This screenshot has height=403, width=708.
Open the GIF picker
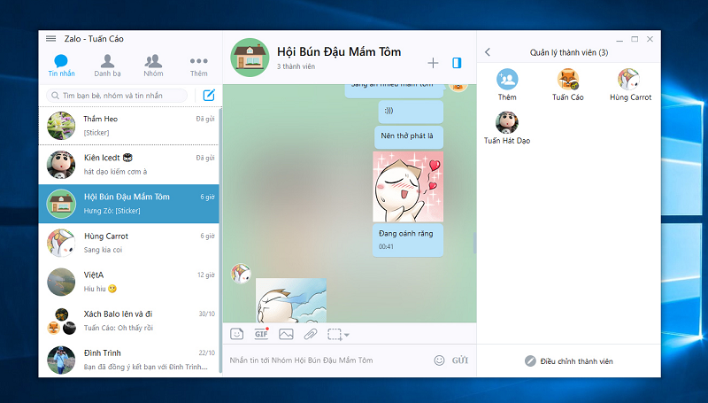(261, 334)
